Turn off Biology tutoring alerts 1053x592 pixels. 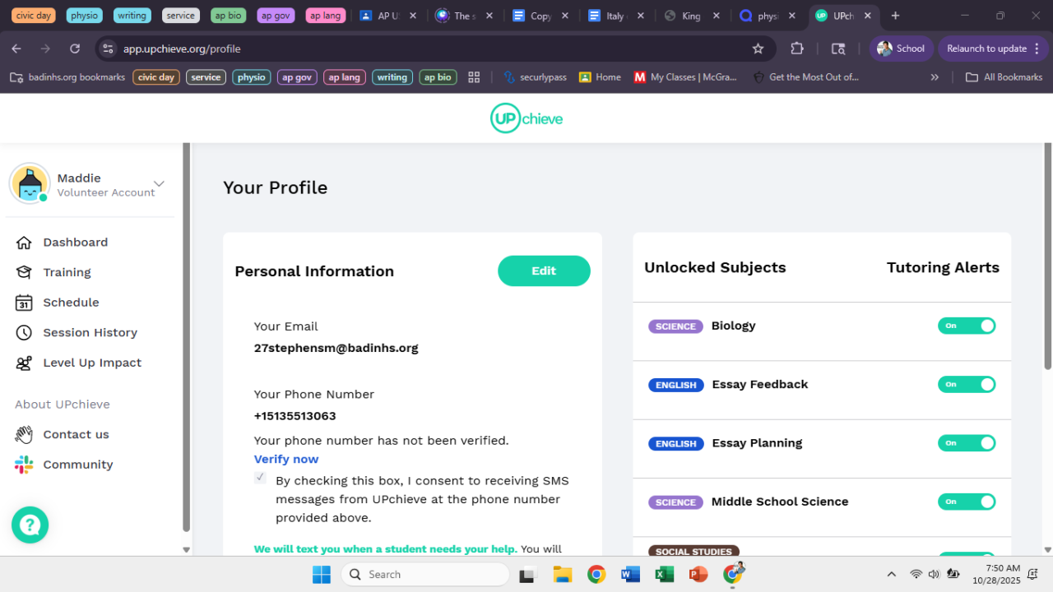[x=966, y=326]
